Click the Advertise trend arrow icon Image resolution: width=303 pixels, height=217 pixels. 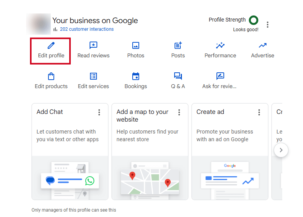point(263,45)
